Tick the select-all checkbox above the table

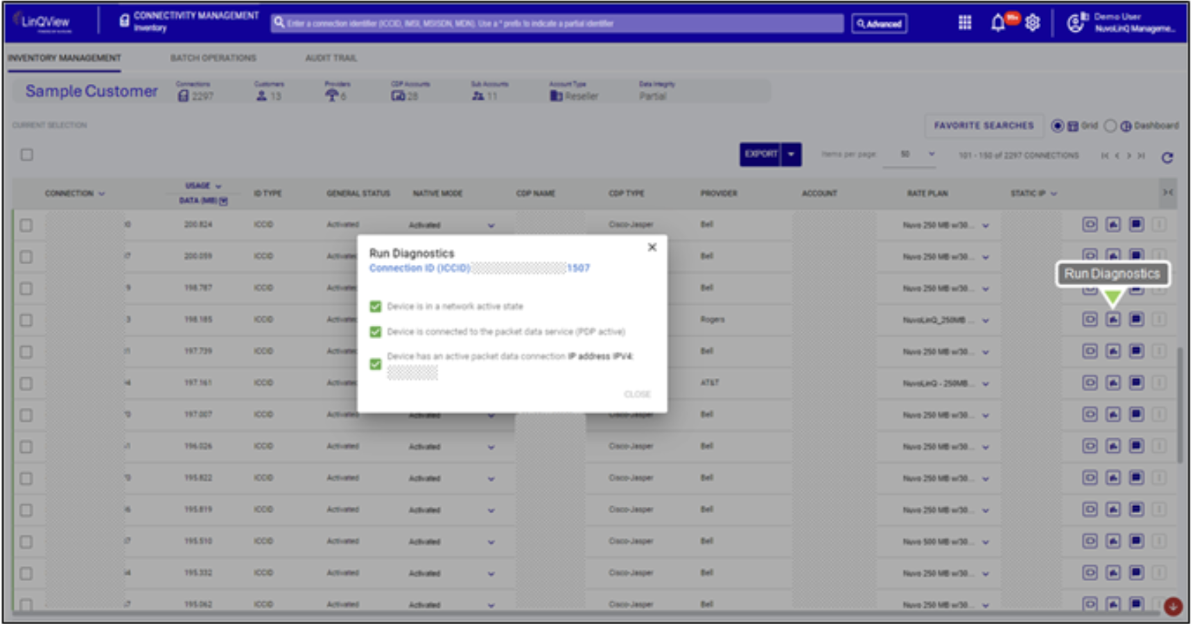click(27, 155)
